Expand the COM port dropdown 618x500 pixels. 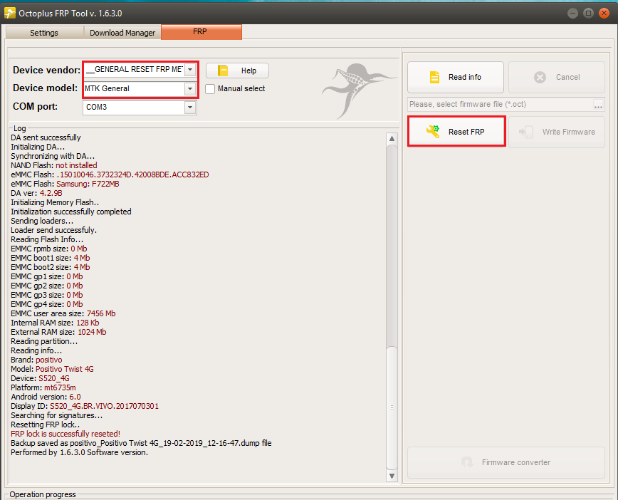pos(189,107)
